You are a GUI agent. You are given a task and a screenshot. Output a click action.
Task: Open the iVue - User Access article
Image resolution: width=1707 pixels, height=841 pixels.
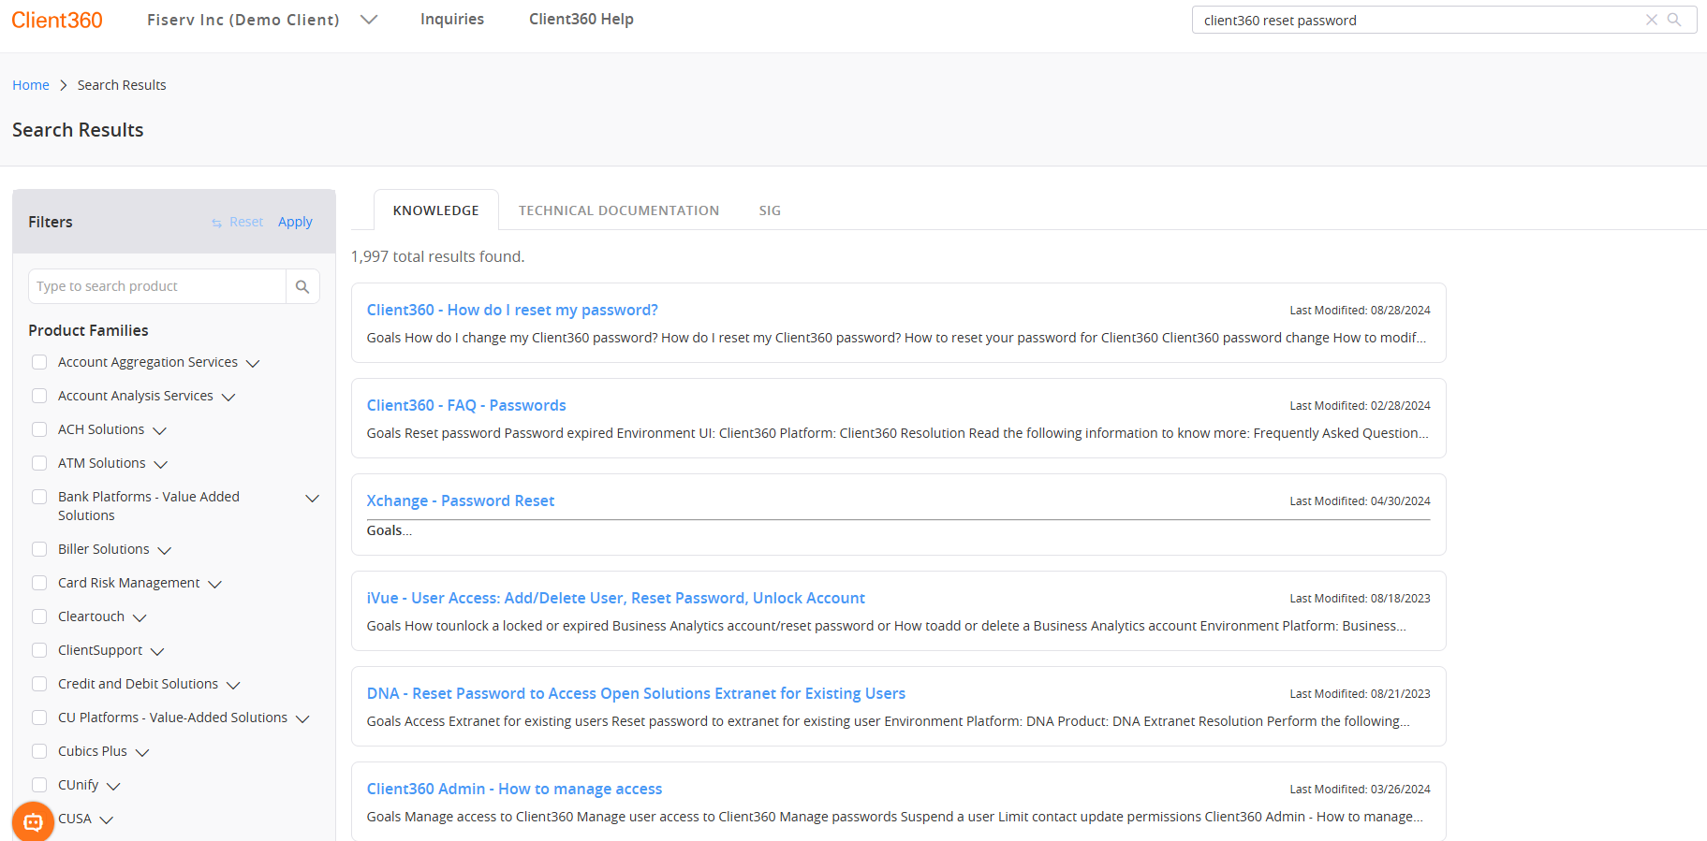(x=616, y=598)
